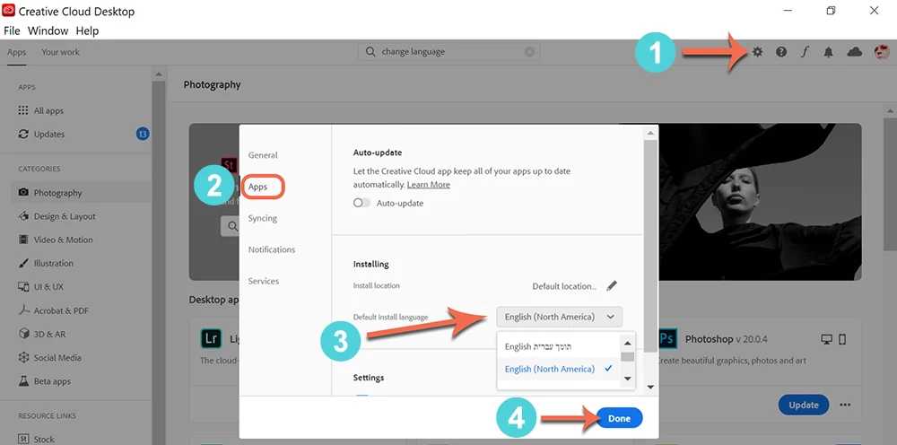Switch to Your work tab
The width and height of the screenshot is (897, 445).
point(61,52)
